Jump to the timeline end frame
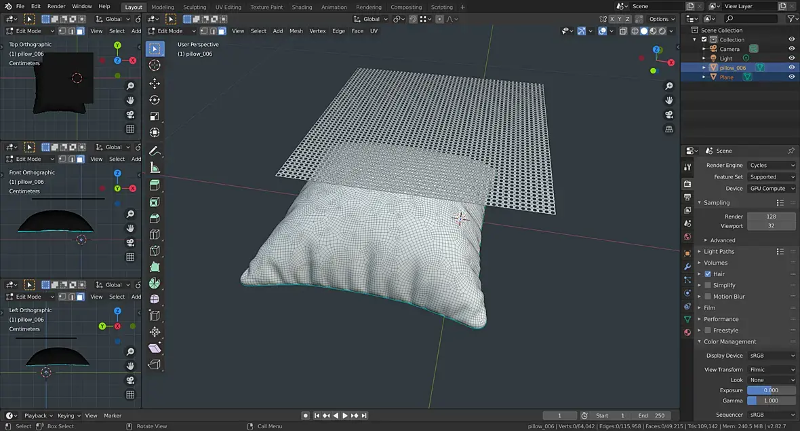 (364, 415)
